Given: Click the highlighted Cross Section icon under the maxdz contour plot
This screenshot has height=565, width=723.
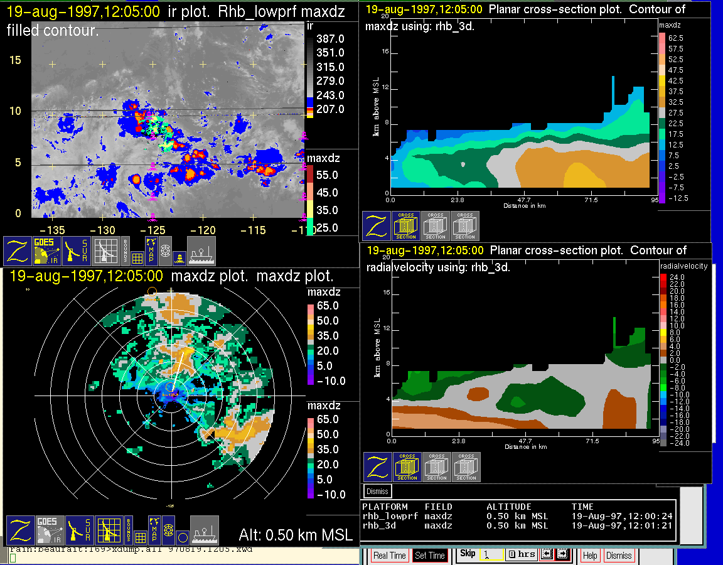Looking at the screenshot, I should point(406,226).
